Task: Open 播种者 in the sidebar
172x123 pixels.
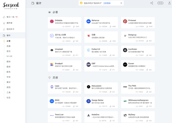Action: 10,23
